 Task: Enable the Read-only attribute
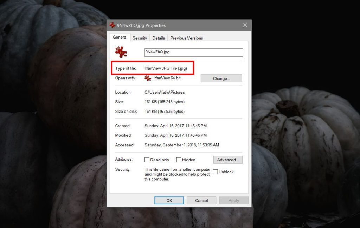pyautogui.click(x=147, y=160)
